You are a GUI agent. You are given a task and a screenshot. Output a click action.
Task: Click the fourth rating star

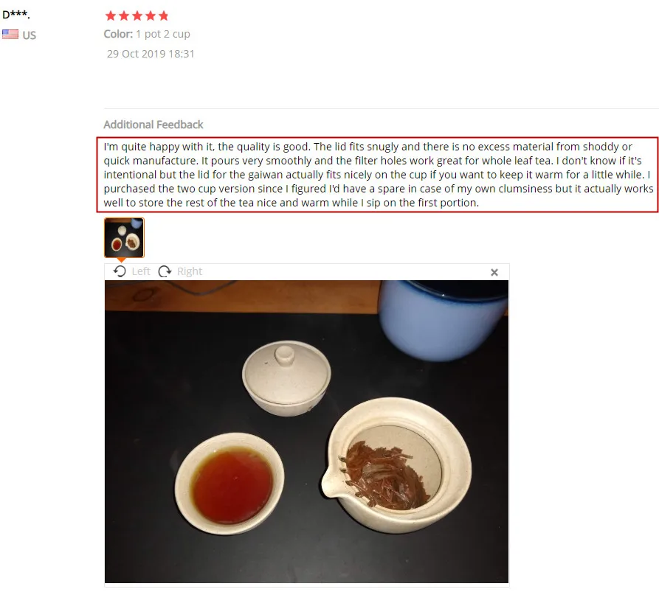[x=151, y=16]
